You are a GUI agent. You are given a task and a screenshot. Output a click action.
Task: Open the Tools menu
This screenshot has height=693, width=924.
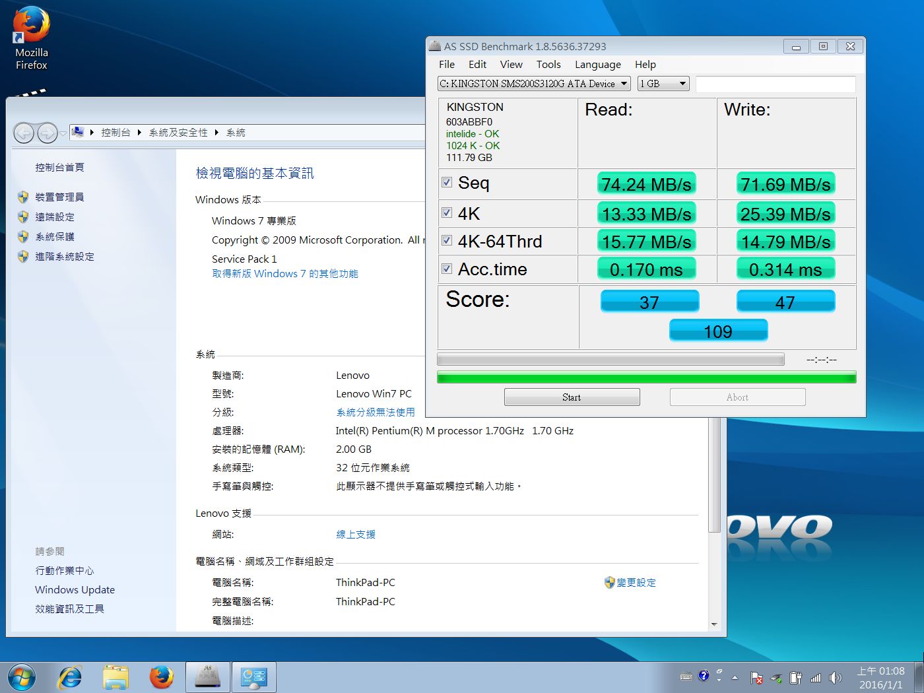pyautogui.click(x=548, y=65)
